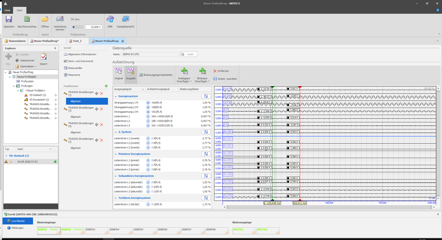Toggle binary output BOUT02

[x=268, y=231]
